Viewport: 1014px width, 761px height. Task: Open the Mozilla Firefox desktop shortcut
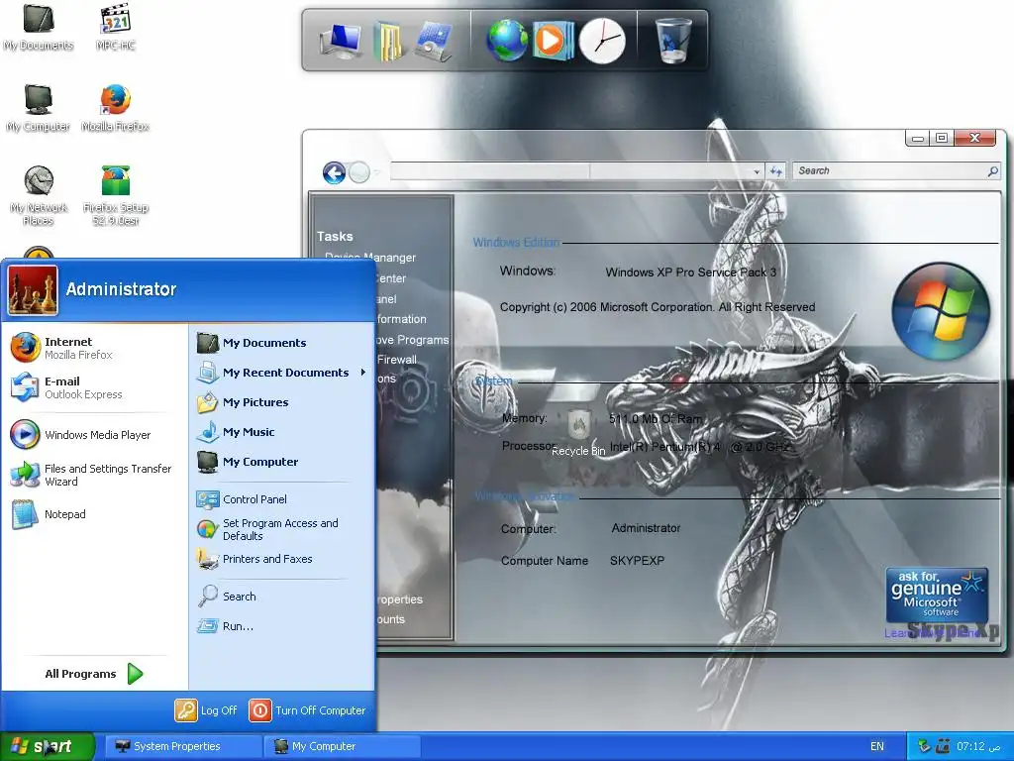(x=115, y=108)
